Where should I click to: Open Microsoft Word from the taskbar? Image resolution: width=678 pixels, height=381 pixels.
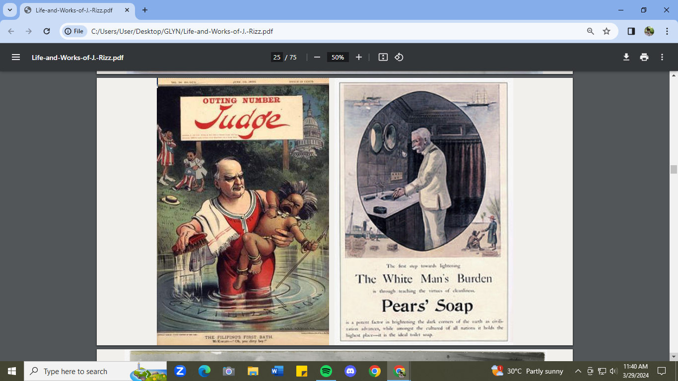point(277,371)
